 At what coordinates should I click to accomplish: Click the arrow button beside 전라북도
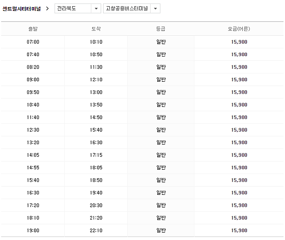coord(96,9)
